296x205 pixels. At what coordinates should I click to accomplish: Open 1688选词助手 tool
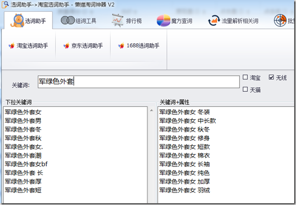(x=139, y=45)
